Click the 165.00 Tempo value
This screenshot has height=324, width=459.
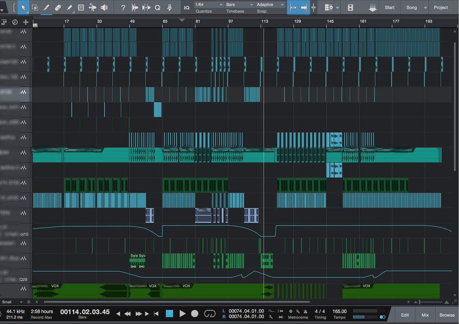click(340, 311)
